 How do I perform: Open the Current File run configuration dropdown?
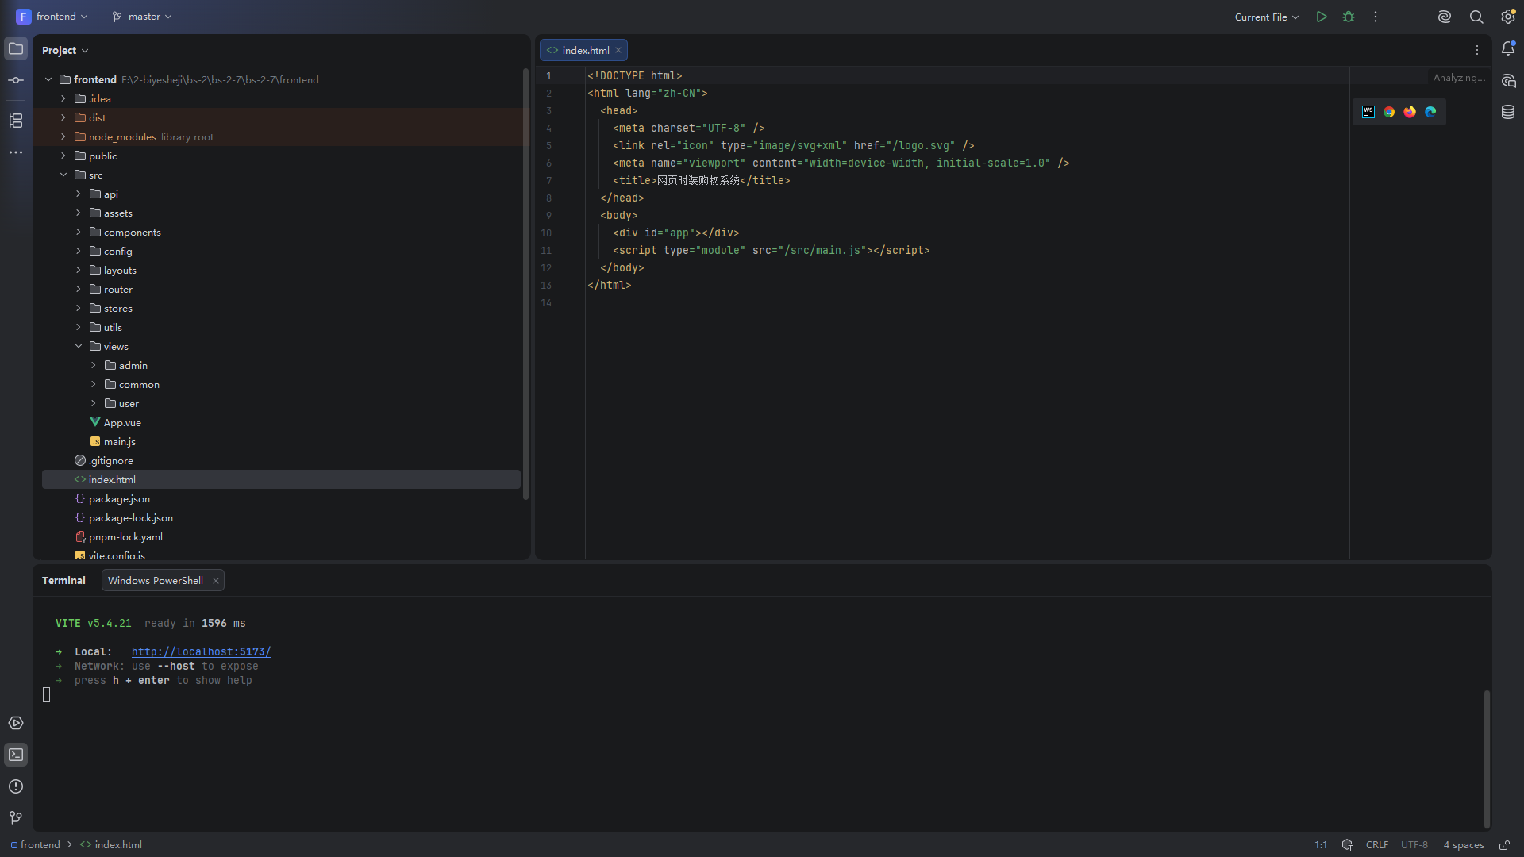point(1267,17)
